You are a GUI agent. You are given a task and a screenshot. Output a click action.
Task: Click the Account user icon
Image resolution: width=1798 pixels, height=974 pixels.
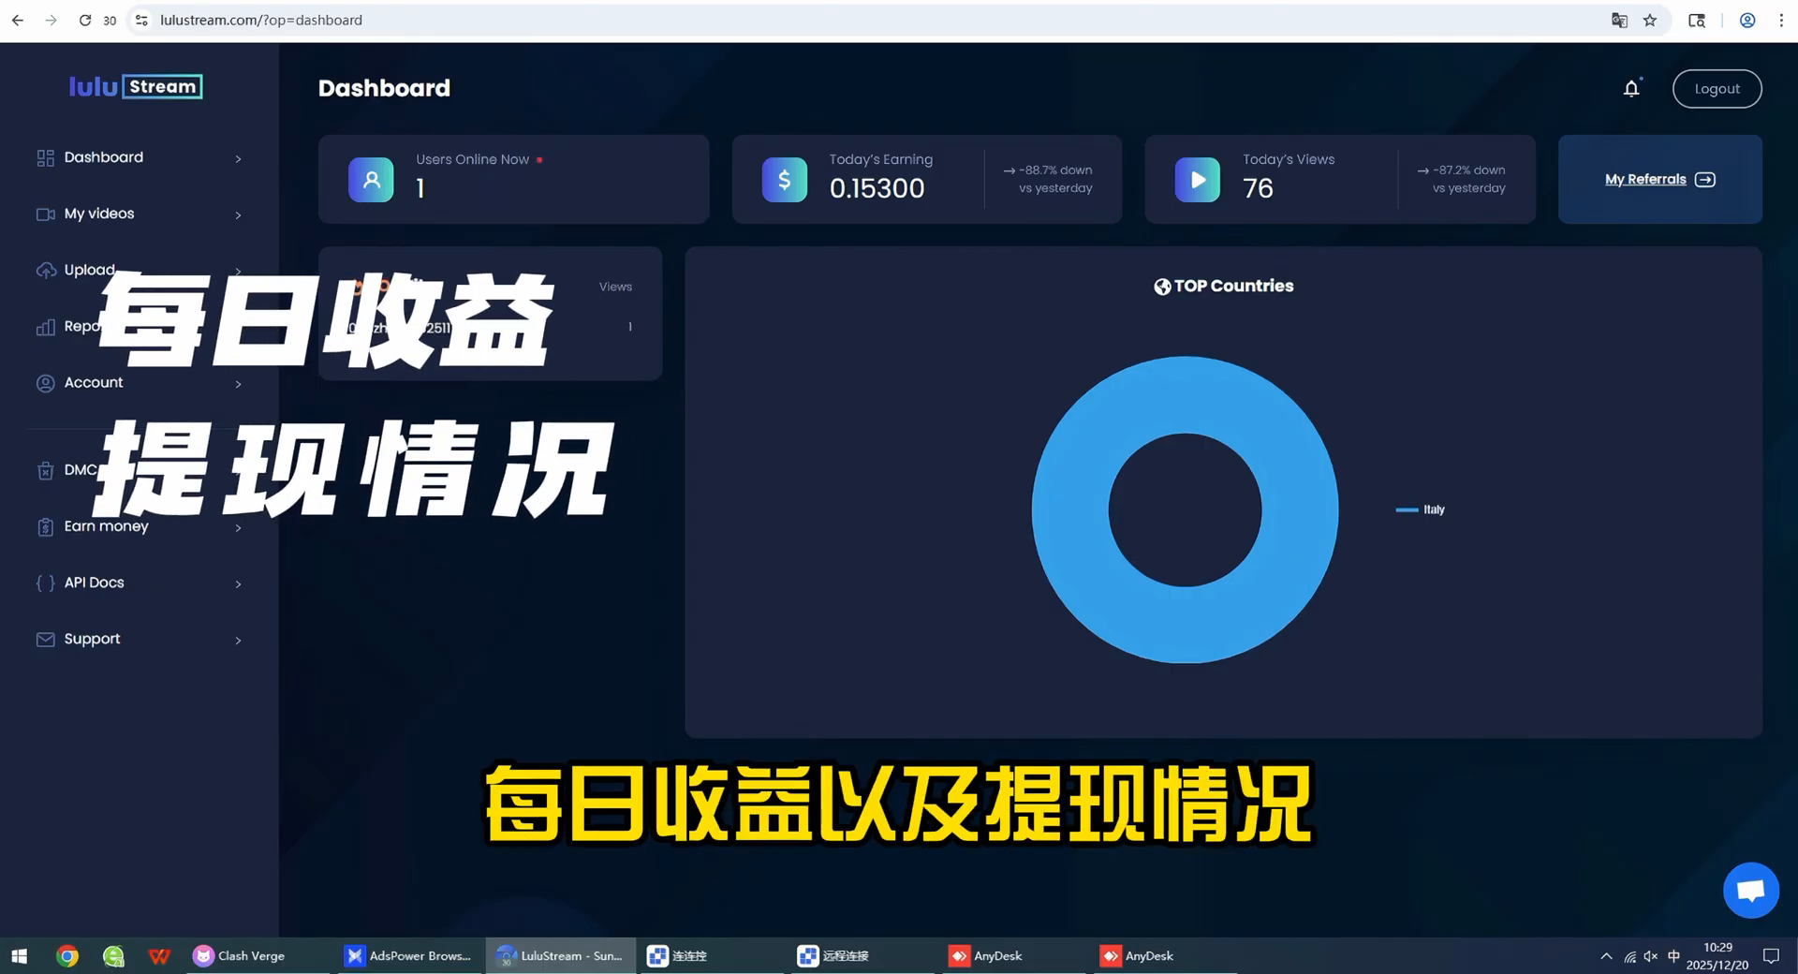click(x=45, y=383)
